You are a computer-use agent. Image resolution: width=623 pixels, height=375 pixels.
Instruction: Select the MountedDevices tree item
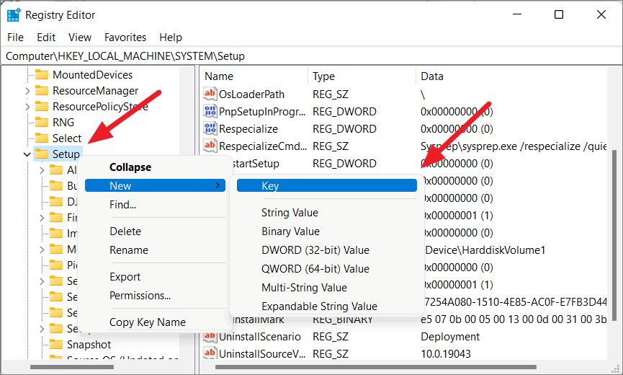pyautogui.click(x=93, y=75)
